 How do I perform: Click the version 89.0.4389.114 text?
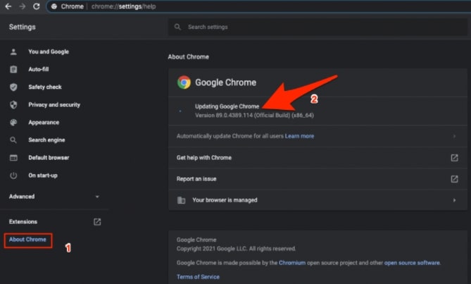tap(254, 116)
